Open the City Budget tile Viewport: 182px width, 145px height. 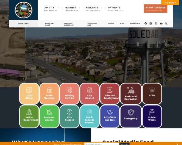(x=69, y=116)
